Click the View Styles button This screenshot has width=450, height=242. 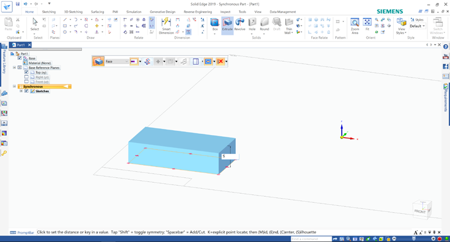(x=401, y=26)
